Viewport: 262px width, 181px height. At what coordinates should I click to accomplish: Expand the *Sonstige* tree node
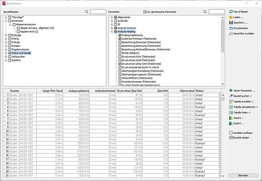(x=6, y=17)
